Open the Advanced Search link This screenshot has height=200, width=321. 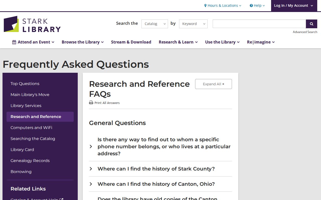pos(305,32)
